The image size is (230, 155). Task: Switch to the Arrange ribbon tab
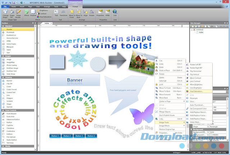47,7
